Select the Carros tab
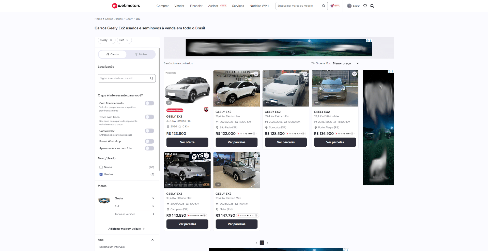Viewport: 488px width, 251px height. 113,54
